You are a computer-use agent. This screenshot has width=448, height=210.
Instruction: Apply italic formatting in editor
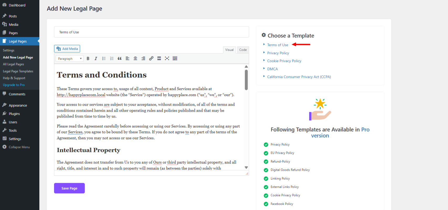[96, 59]
